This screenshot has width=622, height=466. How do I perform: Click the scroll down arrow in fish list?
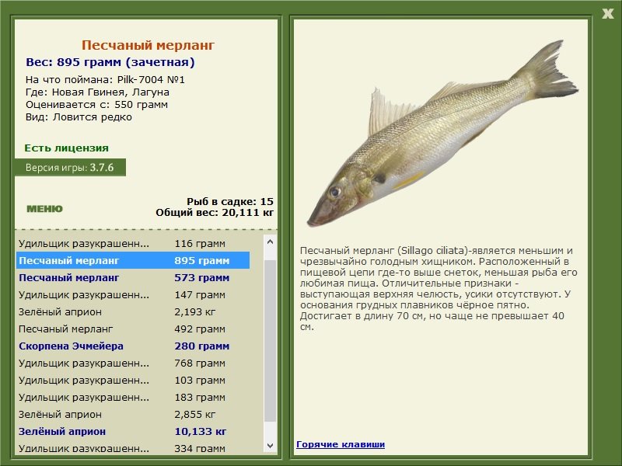(x=270, y=445)
